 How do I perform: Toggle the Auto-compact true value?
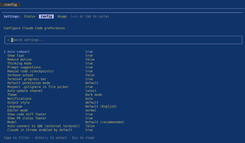pyautogui.click(x=89, y=52)
